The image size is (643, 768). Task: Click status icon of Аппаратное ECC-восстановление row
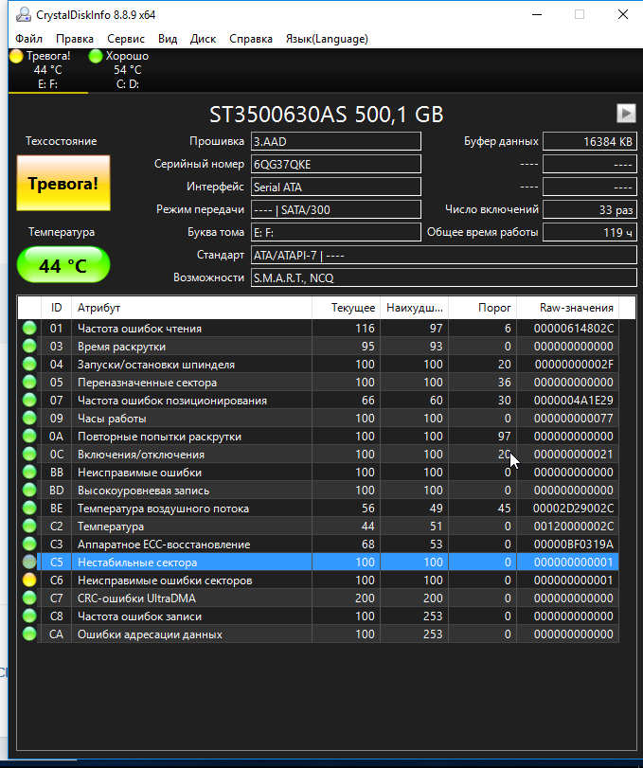coord(29,544)
